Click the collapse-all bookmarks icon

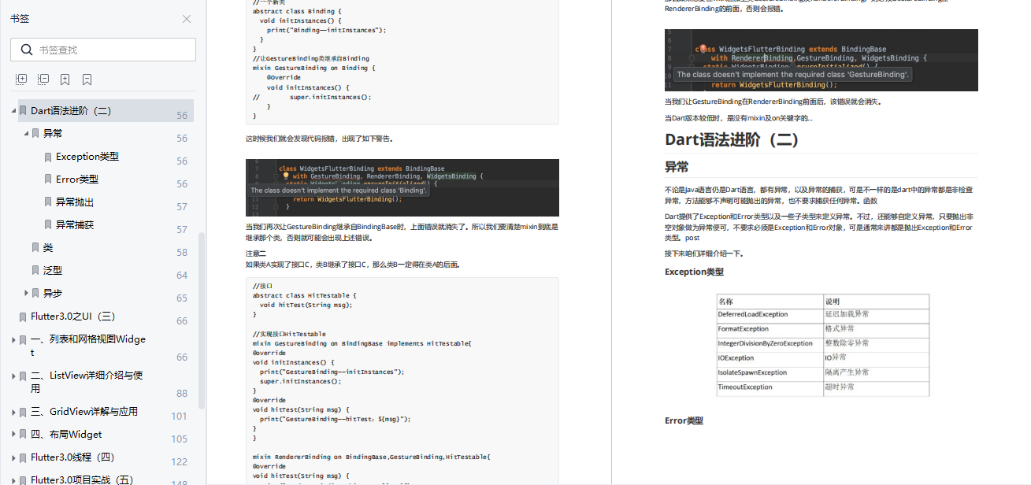coord(43,80)
